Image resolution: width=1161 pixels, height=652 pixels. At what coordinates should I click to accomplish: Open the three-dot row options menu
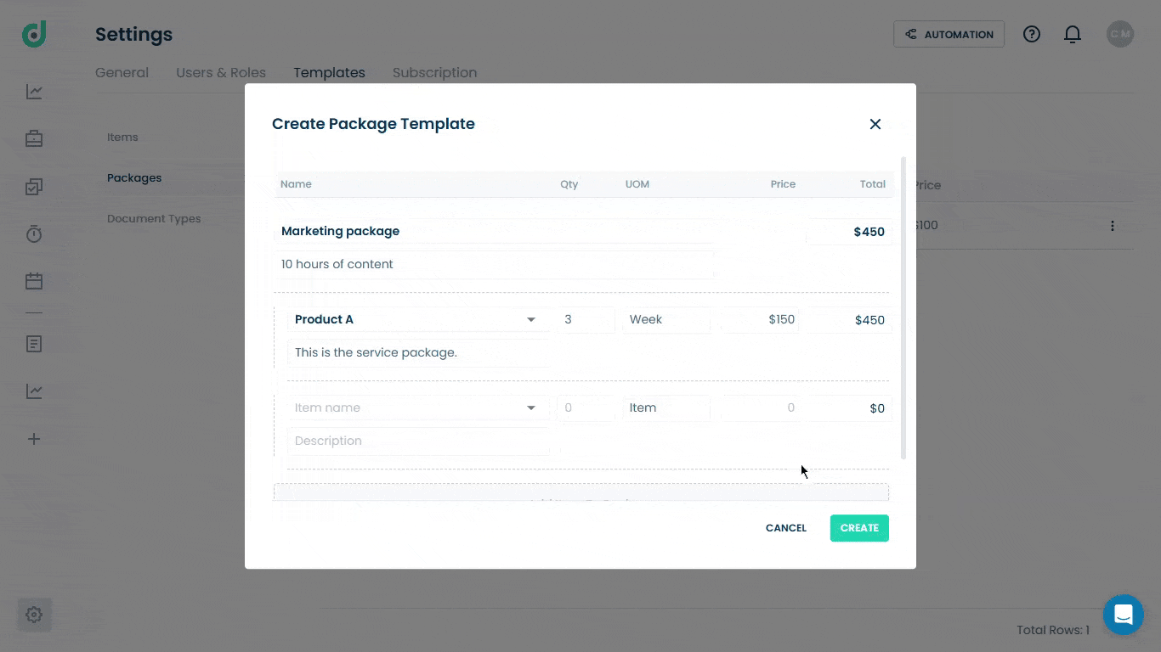tap(1112, 226)
